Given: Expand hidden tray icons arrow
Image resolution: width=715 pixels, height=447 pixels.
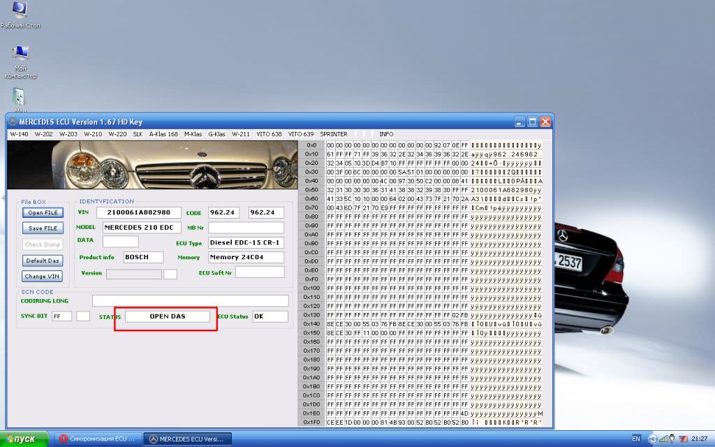Looking at the screenshot, I should [x=653, y=439].
